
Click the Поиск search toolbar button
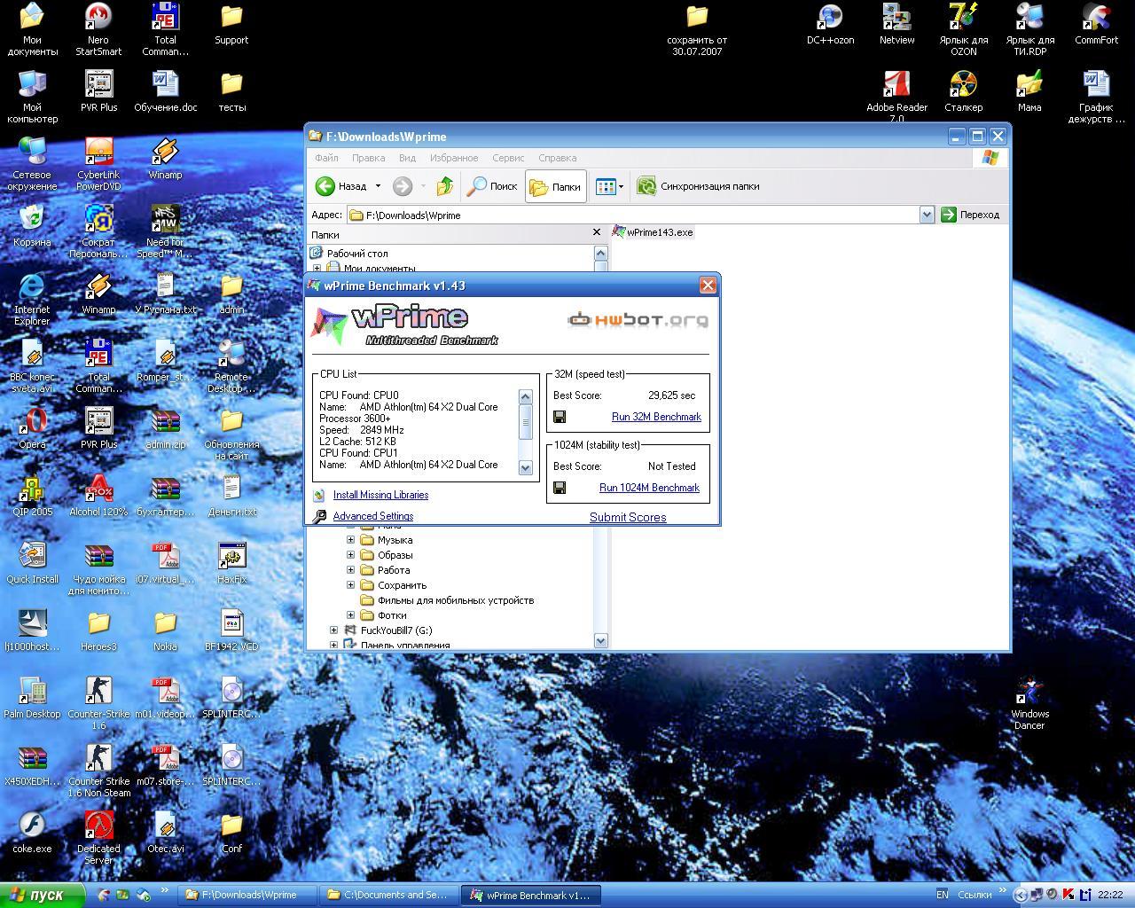(x=493, y=186)
